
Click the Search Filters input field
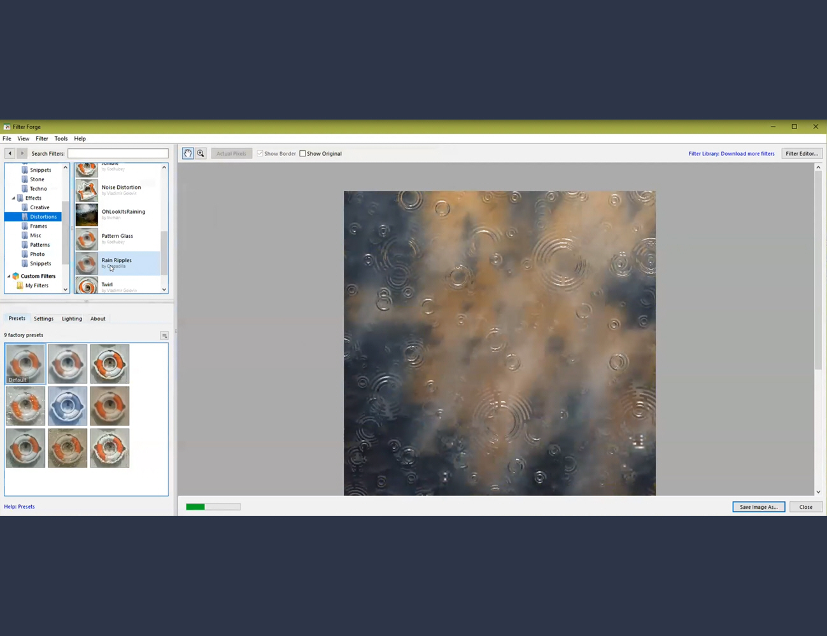[x=118, y=153]
